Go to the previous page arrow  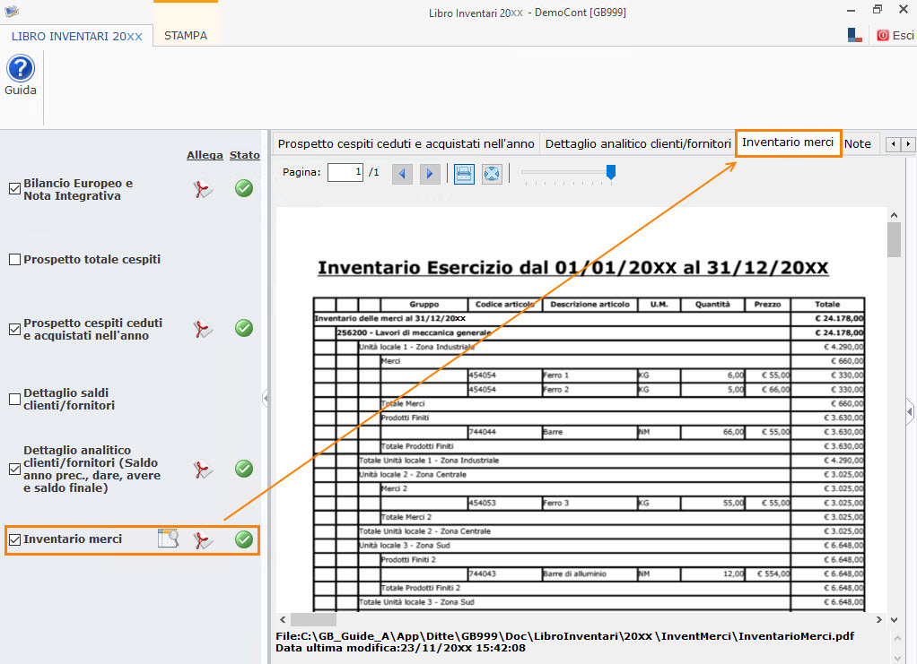402,173
